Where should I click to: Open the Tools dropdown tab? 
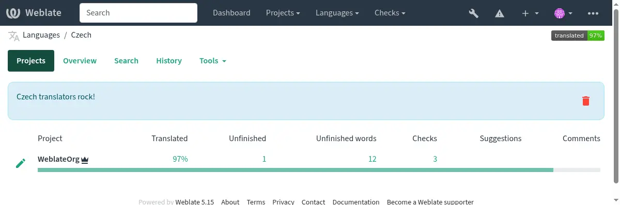213,61
